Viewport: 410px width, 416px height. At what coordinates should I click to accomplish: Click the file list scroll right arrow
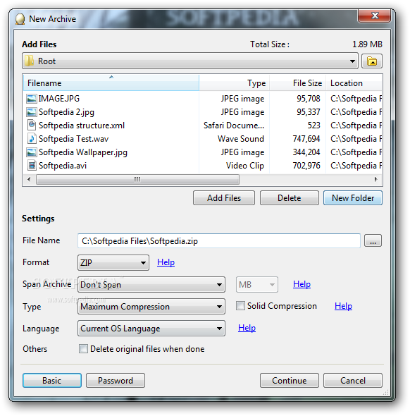pyautogui.click(x=375, y=179)
